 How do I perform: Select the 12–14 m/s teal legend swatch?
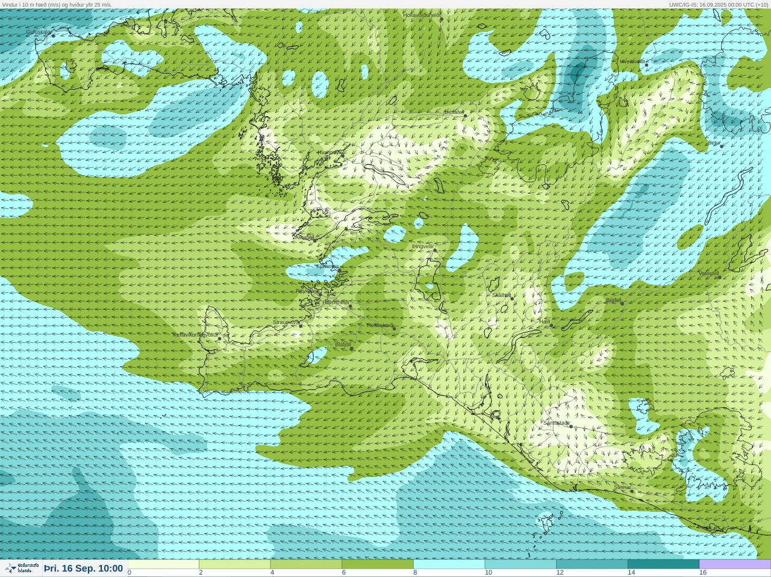point(592,564)
